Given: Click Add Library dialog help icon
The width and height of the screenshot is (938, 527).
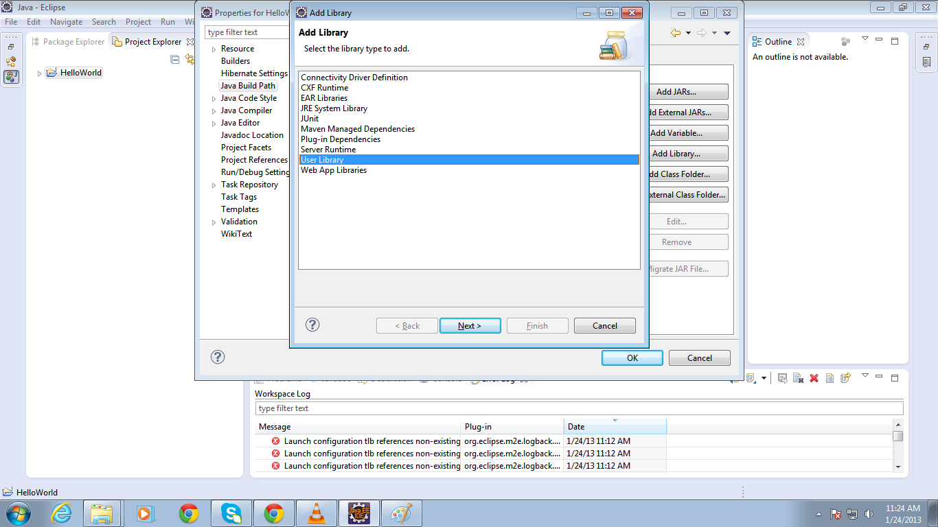Looking at the screenshot, I should tap(312, 325).
